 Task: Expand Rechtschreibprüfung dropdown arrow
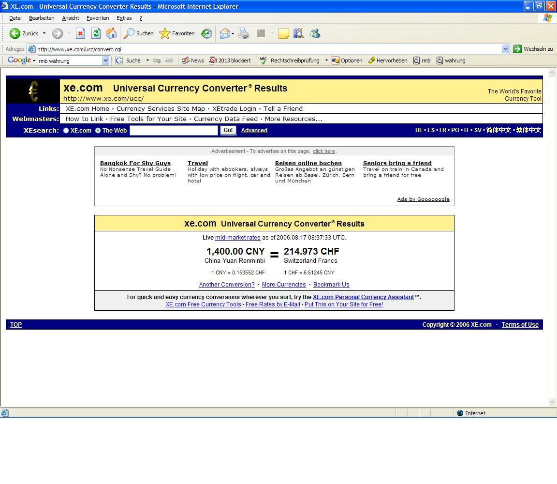[x=326, y=60]
